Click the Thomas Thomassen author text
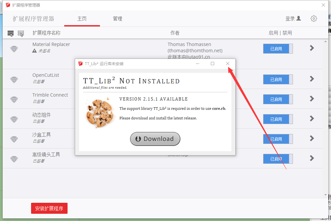331x221 pixels. 189,44
